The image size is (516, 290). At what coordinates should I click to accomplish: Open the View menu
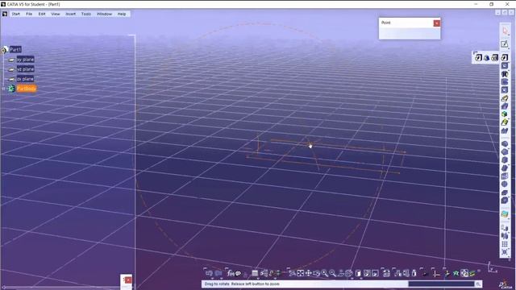click(x=56, y=14)
